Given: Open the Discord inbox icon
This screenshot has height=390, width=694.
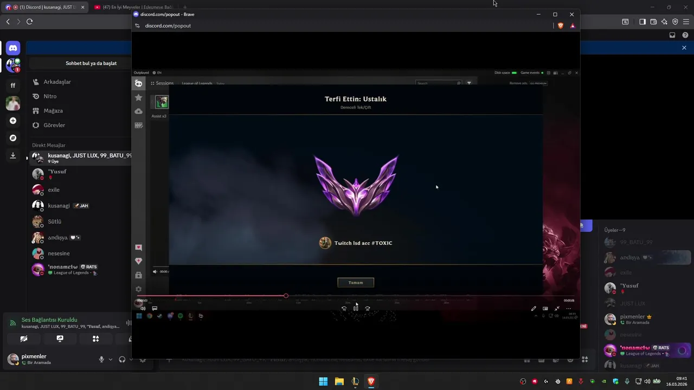Looking at the screenshot, I should pos(672,35).
